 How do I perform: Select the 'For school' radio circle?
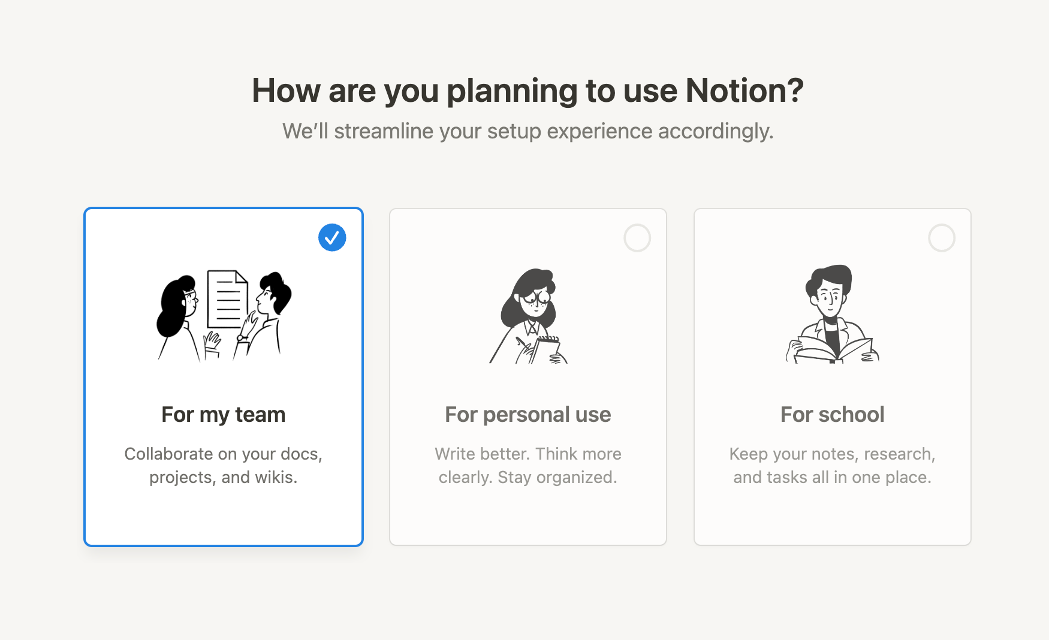942,238
